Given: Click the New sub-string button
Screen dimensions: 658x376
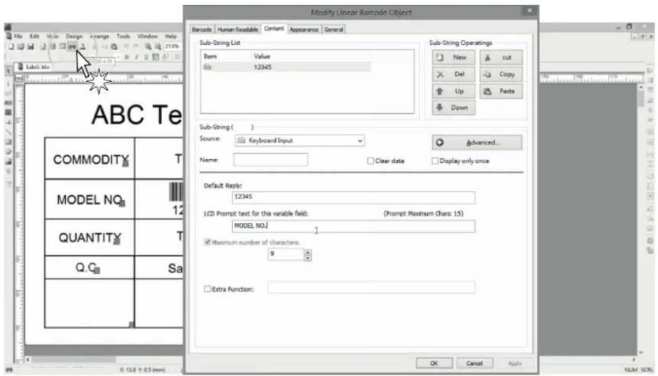Looking at the screenshot, I should coord(454,58).
